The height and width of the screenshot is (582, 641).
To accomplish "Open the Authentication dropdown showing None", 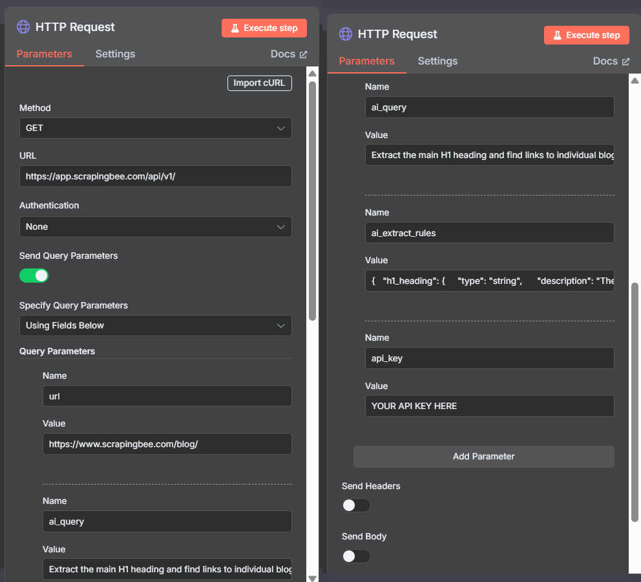I will pos(155,226).
